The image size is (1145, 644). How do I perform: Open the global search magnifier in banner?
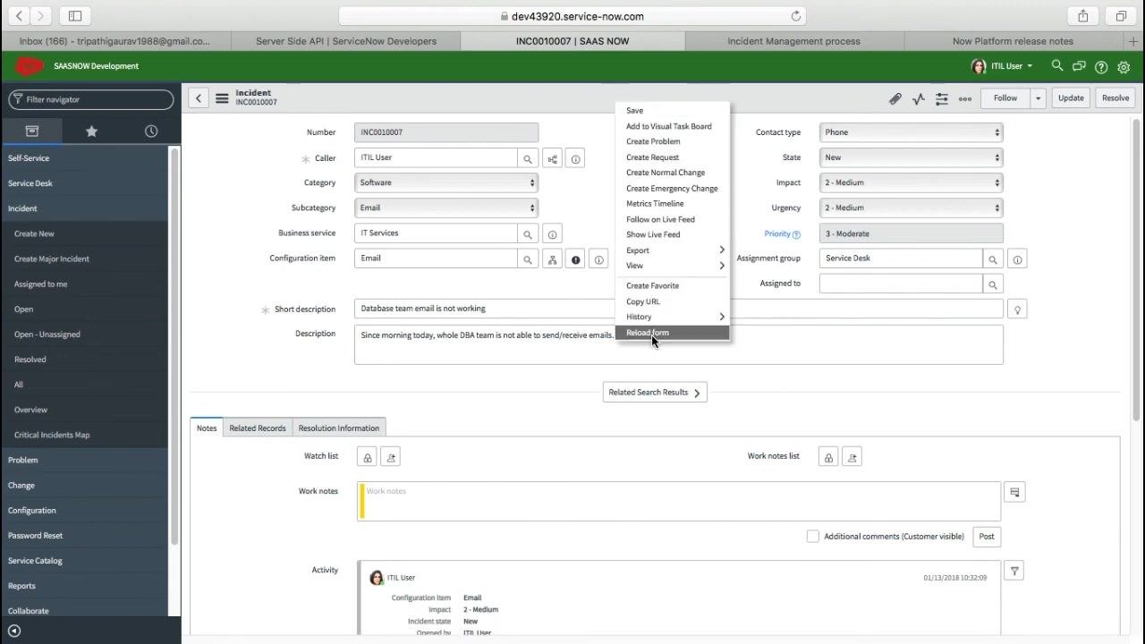pos(1057,66)
